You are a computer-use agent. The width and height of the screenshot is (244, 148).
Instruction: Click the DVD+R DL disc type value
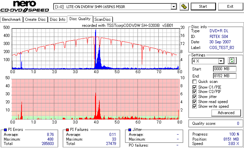(219, 31)
